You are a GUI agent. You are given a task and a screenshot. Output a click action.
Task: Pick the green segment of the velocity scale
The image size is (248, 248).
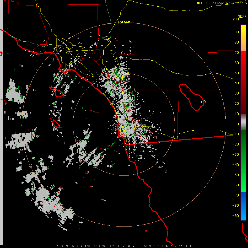243,161
